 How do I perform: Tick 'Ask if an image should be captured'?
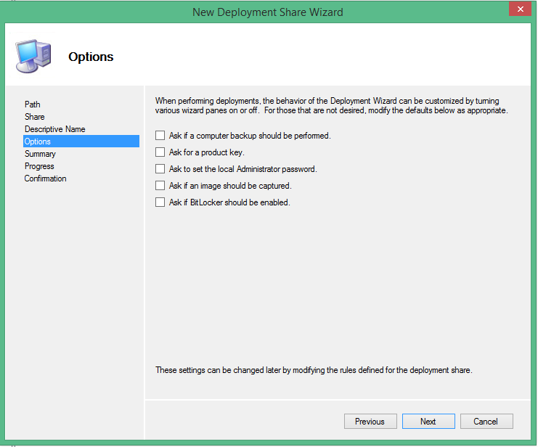160,186
